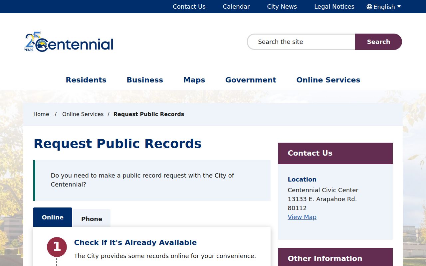Screen dimensions: 426x266
Task: Click the Location label
Action: tap(302, 179)
